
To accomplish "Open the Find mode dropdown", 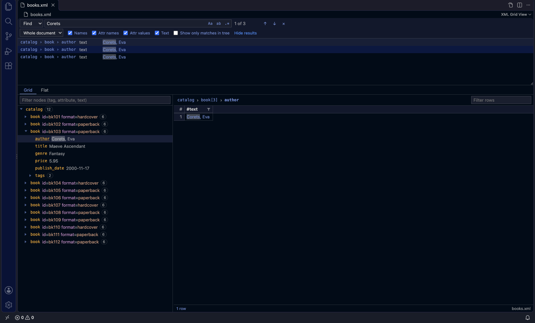I will [x=31, y=24].
